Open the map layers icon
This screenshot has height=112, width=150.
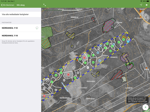pyautogui.click(x=146, y=5)
